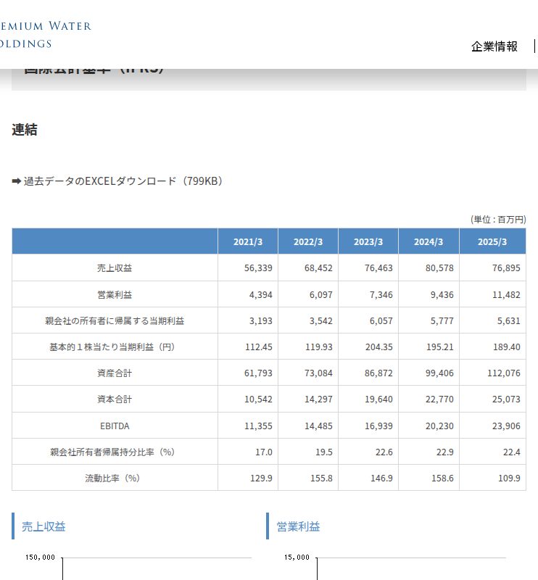Click the 資本合計 row label
The image size is (538, 580).
coord(115,399)
